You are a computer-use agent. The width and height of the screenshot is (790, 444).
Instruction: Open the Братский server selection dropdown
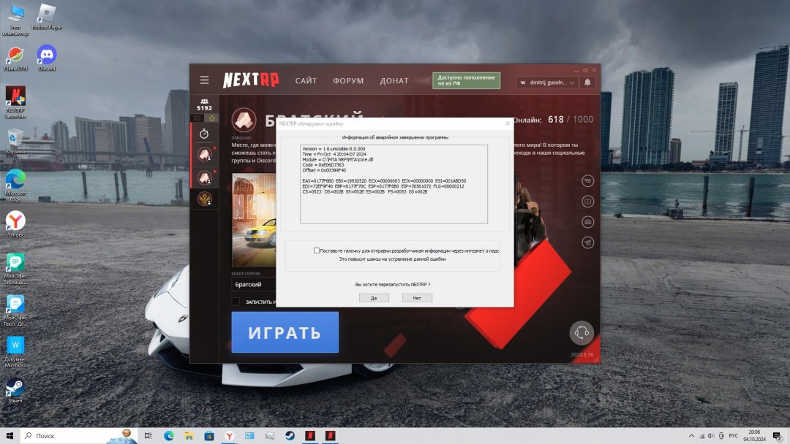coord(254,284)
